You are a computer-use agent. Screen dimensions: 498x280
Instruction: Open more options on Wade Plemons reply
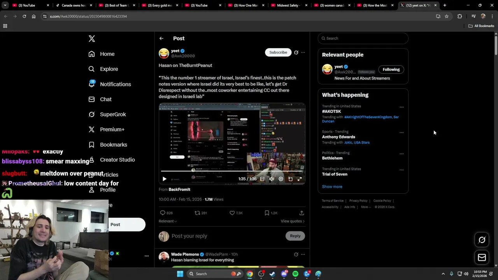click(303, 254)
